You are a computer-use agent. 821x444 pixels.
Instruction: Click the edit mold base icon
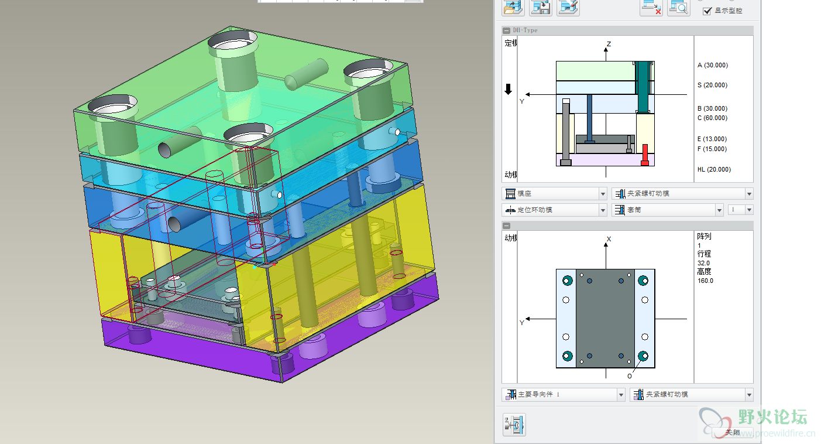[568, 7]
